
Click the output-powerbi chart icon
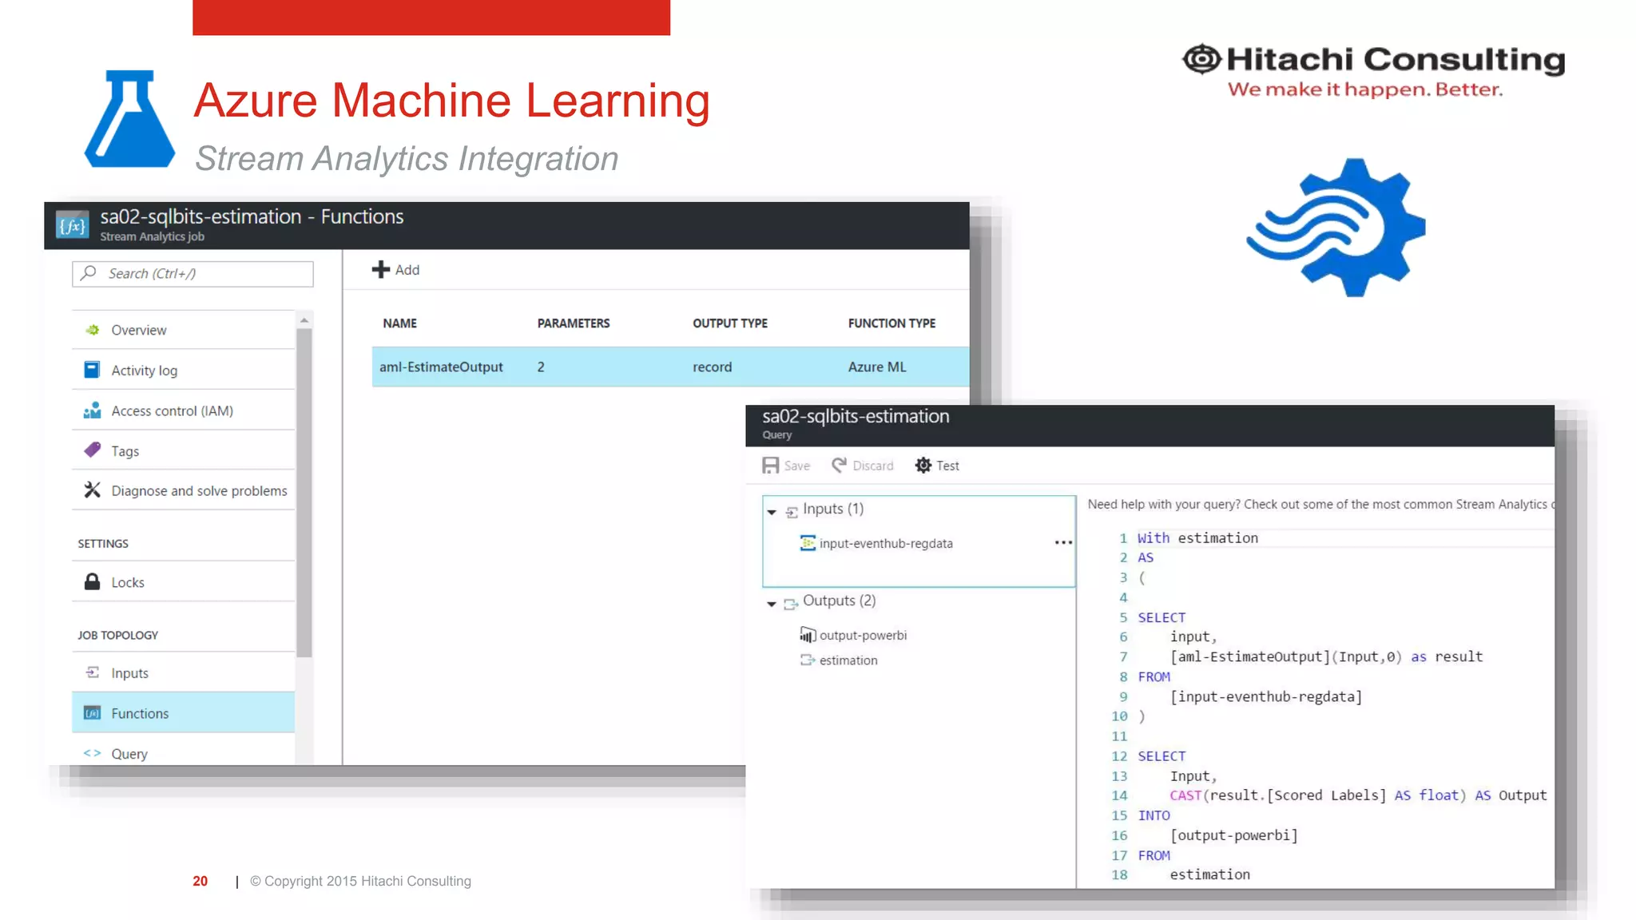click(x=808, y=635)
